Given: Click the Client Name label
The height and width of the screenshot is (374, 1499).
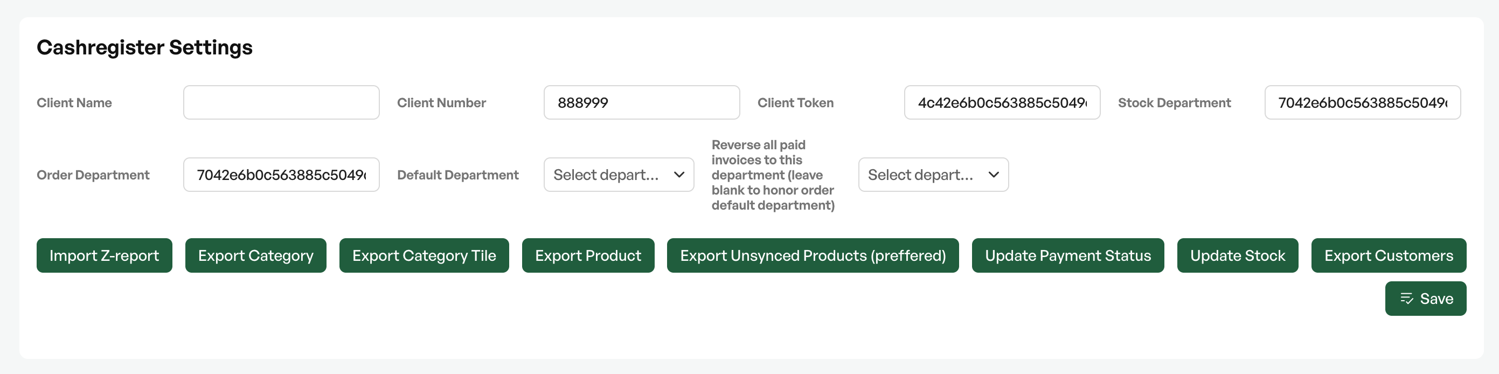Looking at the screenshot, I should click(x=74, y=103).
